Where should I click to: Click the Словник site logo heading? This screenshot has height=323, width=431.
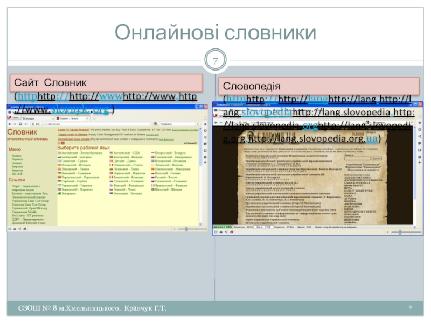point(22,132)
